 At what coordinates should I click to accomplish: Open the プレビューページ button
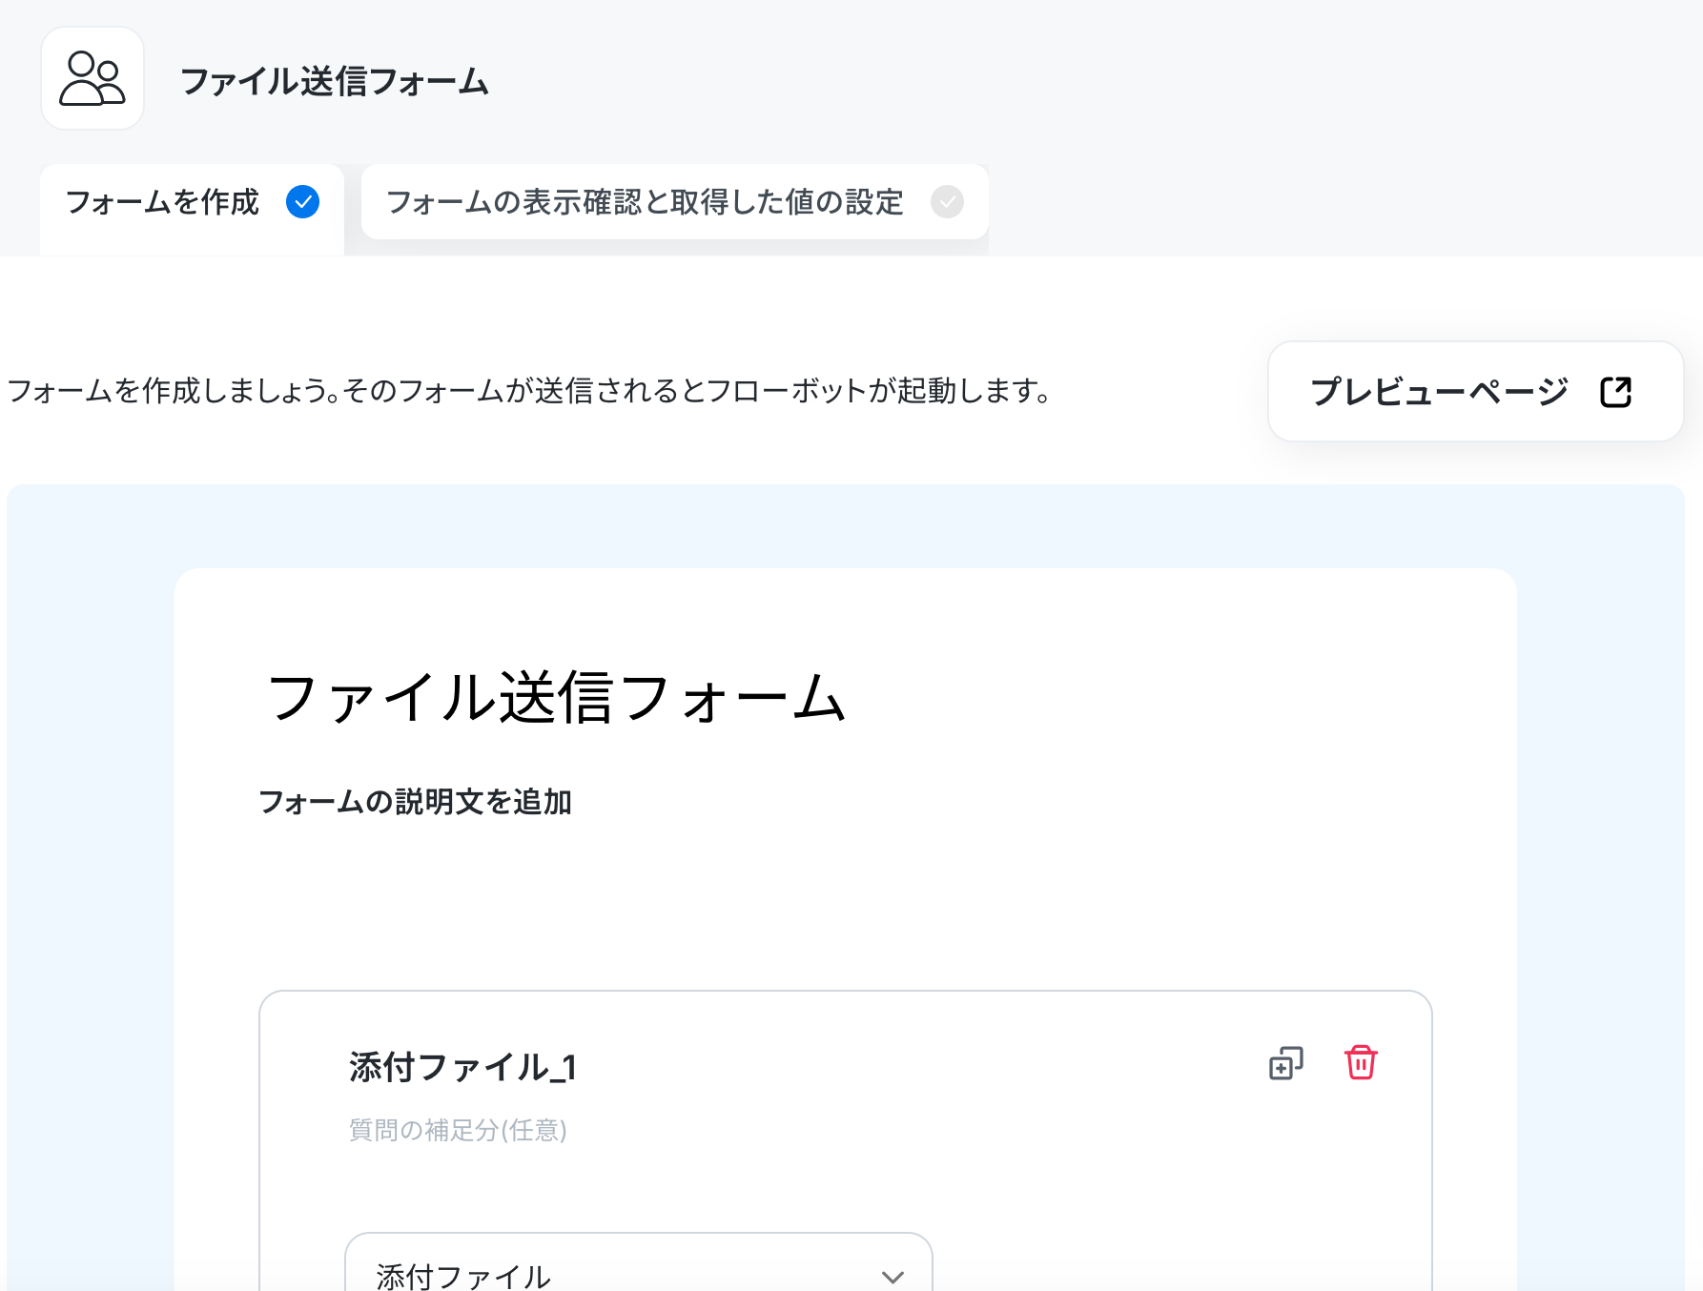pyautogui.click(x=1475, y=392)
